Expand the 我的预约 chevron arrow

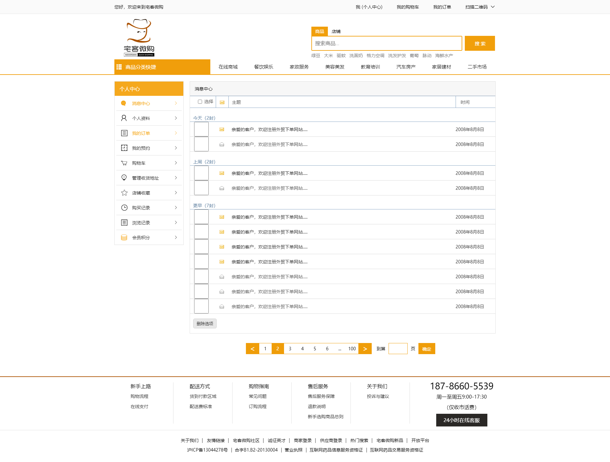[176, 148]
